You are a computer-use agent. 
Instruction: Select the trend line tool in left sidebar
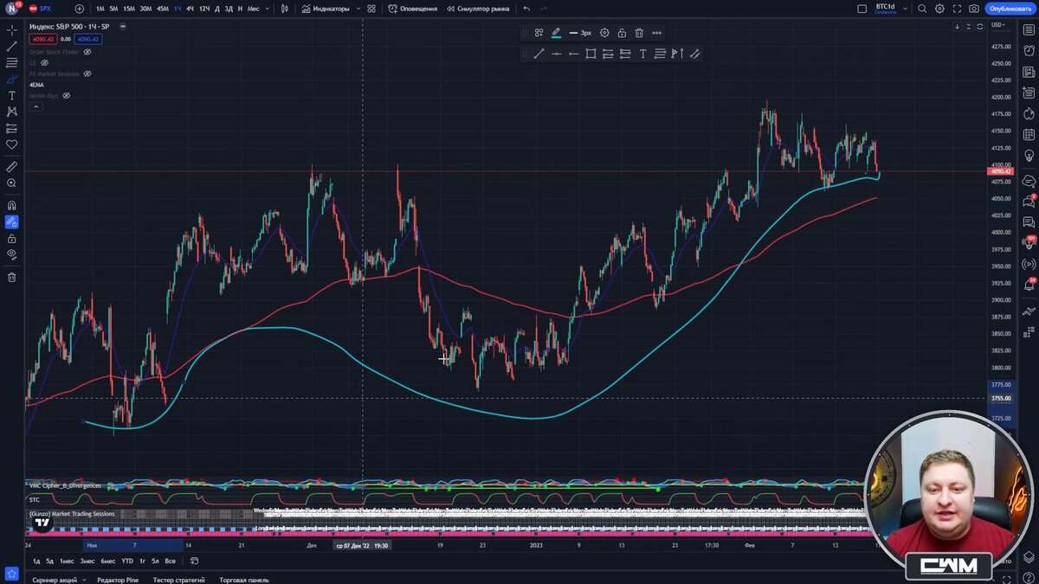[x=12, y=46]
